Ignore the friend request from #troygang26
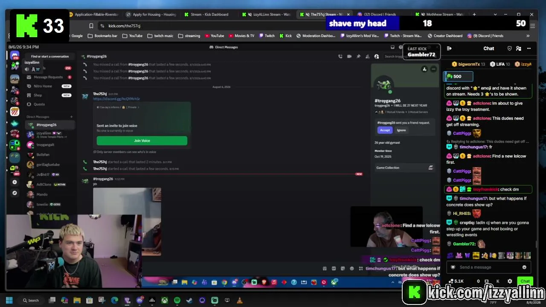The height and width of the screenshot is (307, 546). pyautogui.click(x=401, y=130)
